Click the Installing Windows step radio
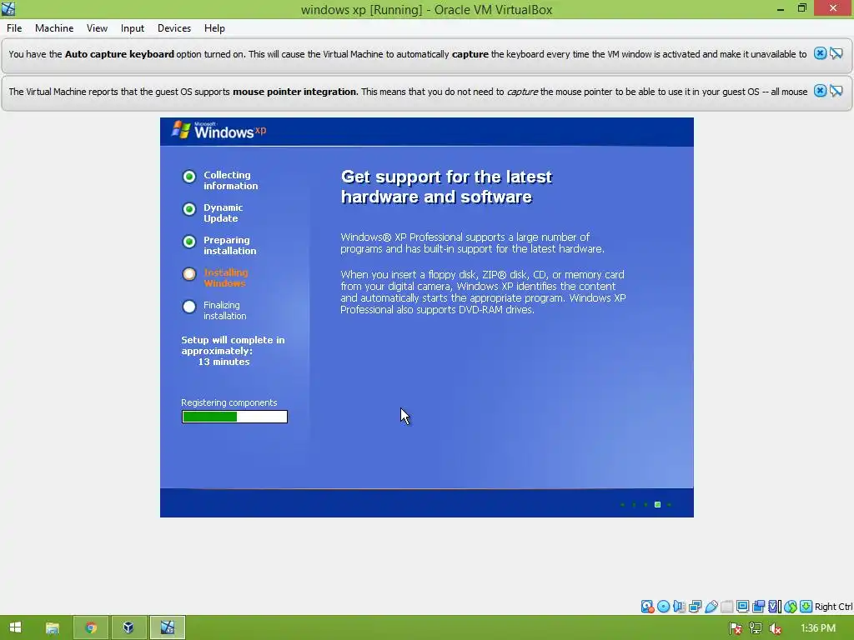Viewport: 854px width, 640px height. tap(189, 273)
